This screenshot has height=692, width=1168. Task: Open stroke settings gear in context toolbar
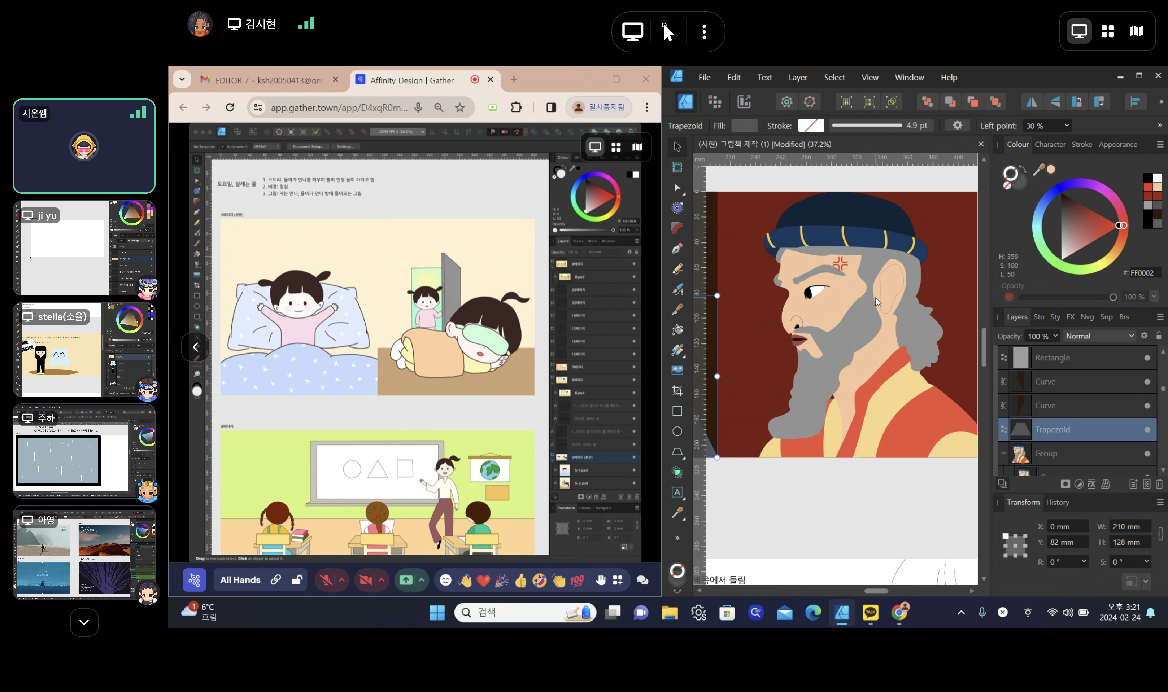click(x=957, y=126)
